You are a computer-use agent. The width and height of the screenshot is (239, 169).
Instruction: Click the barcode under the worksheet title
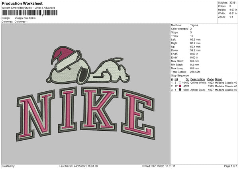coord(30,13)
